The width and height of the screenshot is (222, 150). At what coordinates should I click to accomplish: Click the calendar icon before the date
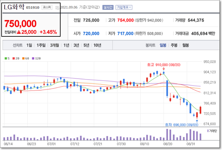(57, 8)
